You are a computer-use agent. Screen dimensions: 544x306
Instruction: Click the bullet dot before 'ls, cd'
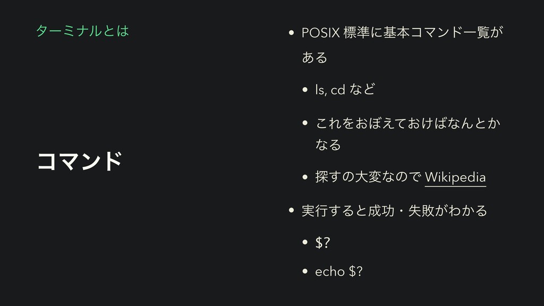(305, 89)
